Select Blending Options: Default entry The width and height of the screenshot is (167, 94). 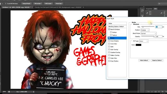117,27
